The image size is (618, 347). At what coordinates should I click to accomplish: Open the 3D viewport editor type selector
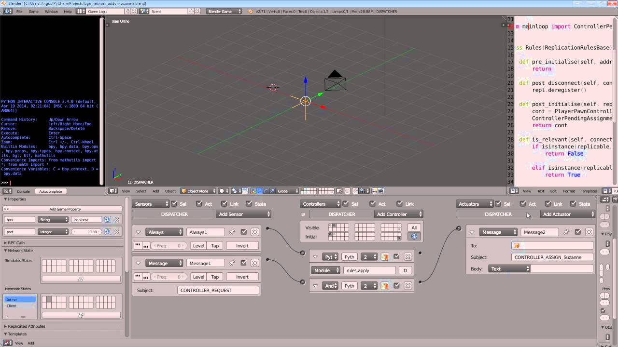[113, 191]
